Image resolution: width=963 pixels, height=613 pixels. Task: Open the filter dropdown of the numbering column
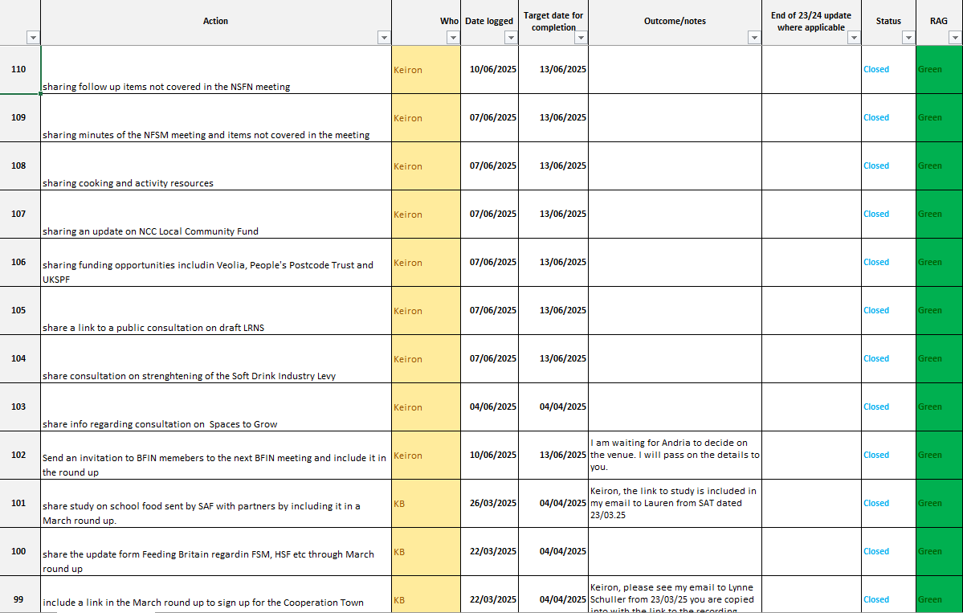tap(33, 38)
